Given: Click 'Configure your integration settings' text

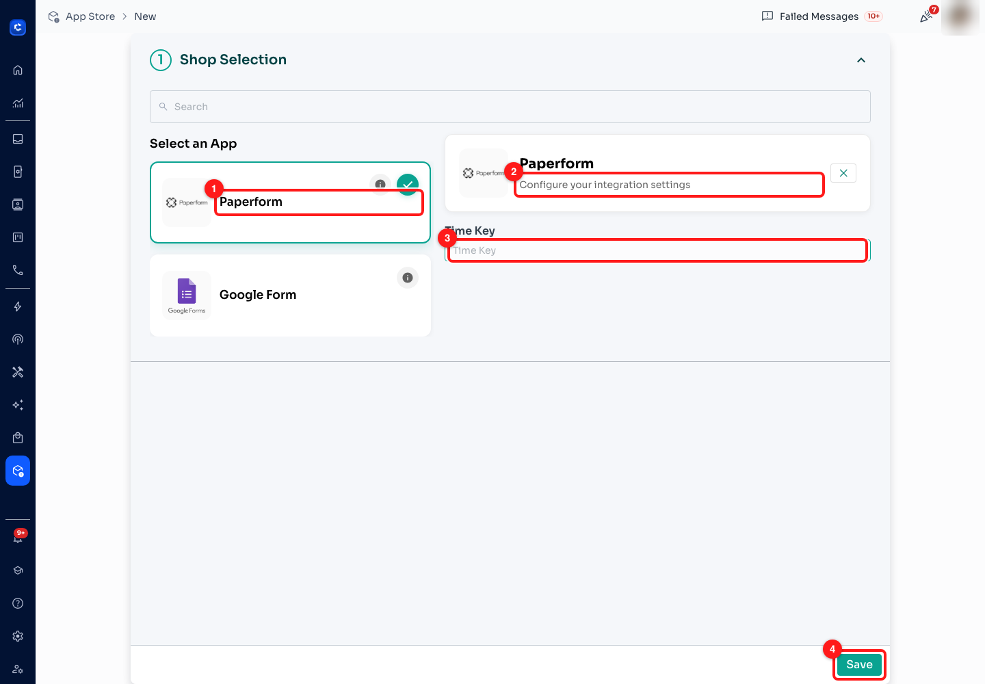Looking at the screenshot, I should (605, 185).
